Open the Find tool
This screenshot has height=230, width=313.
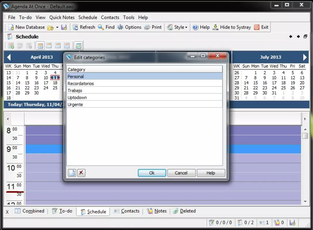[106, 27]
